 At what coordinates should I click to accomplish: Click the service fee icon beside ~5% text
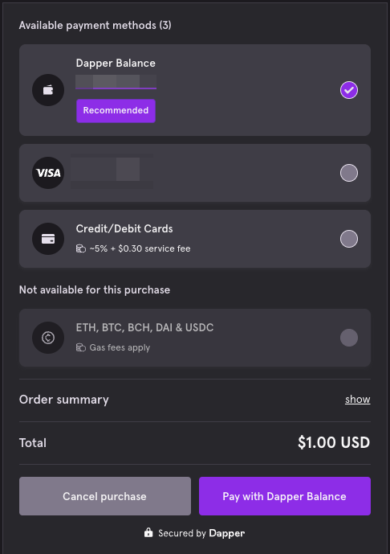click(81, 248)
